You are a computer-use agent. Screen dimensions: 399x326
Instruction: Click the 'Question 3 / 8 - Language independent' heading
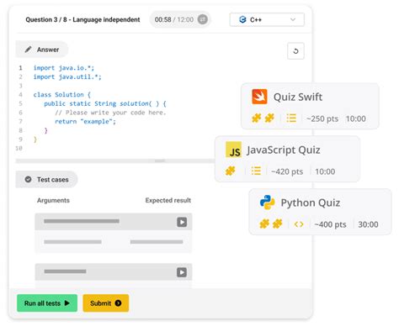click(x=82, y=19)
